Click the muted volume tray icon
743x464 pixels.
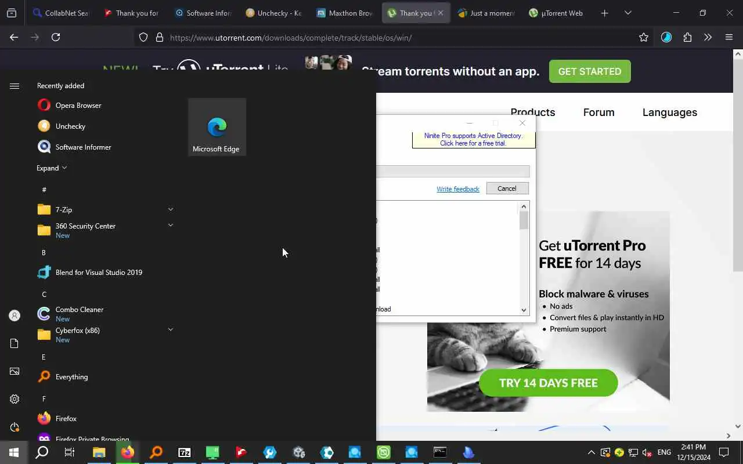point(647,452)
